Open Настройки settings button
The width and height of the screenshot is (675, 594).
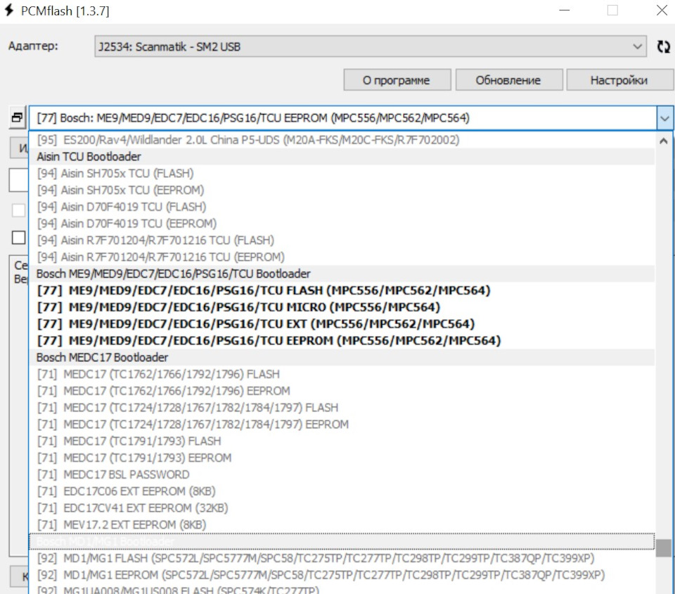[x=619, y=80]
